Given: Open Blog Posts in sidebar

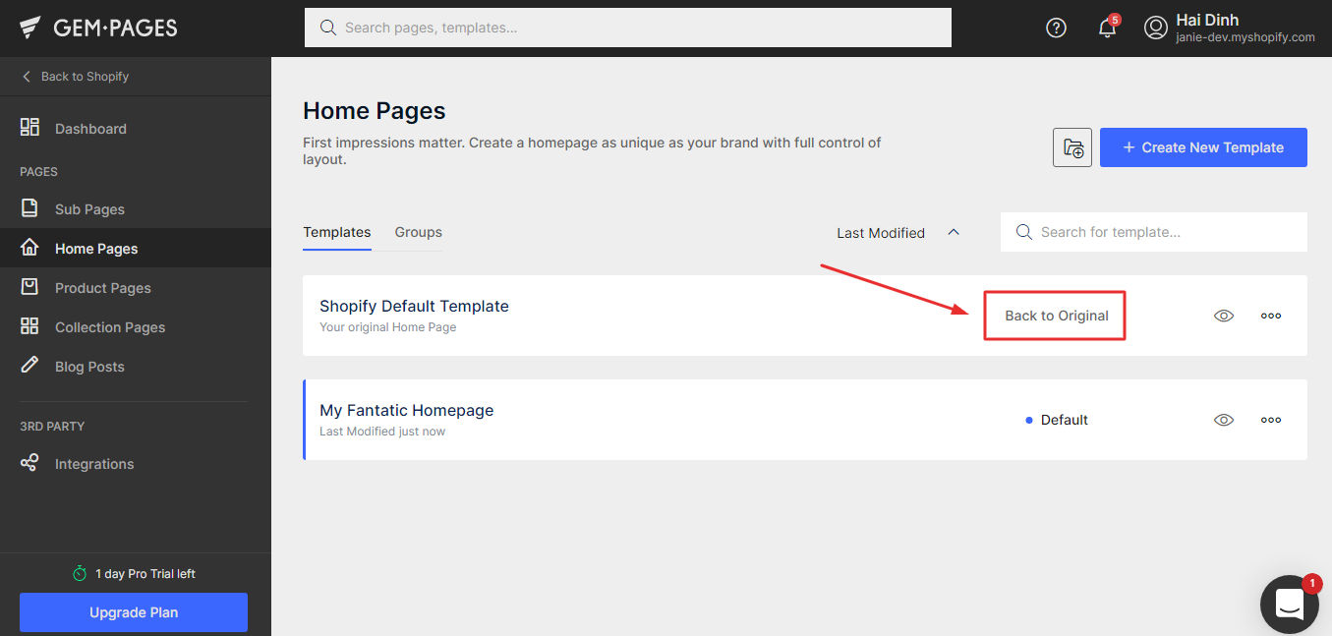Looking at the screenshot, I should click(x=136, y=367).
